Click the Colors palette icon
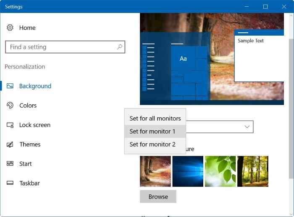Screen dimensions: 294x217 (x=10, y=105)
